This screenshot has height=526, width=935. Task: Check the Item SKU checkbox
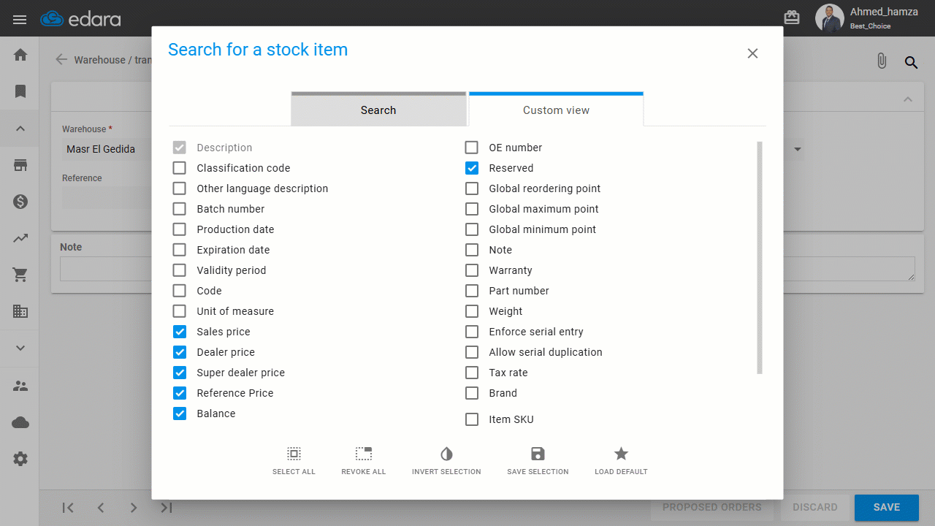pyautogui.click(x=472, y=419)
